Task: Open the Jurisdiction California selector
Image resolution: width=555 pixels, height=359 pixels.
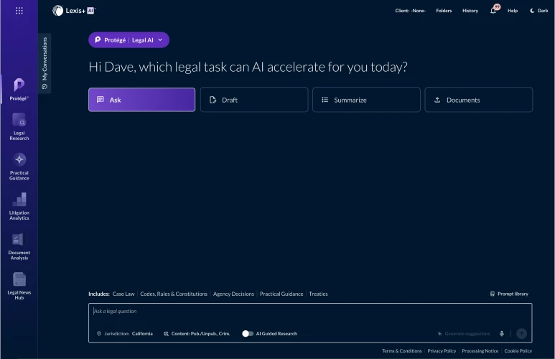Action: point(125,334)
